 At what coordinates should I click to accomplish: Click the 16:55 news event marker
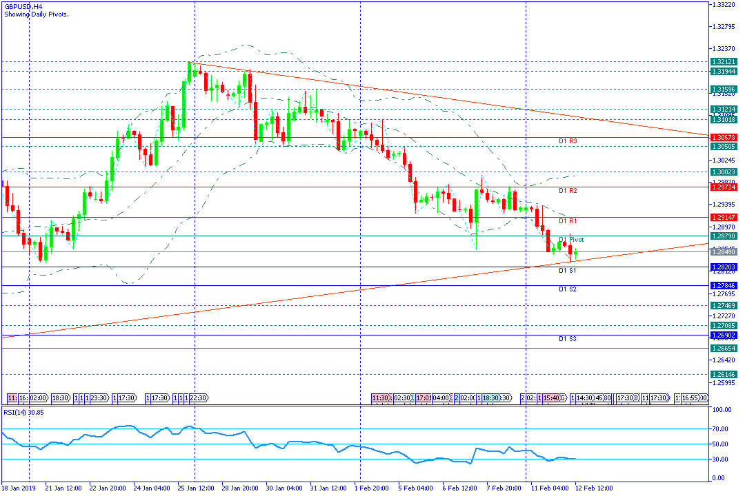click(690, 397)
